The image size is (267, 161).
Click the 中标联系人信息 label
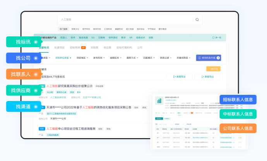238,114
